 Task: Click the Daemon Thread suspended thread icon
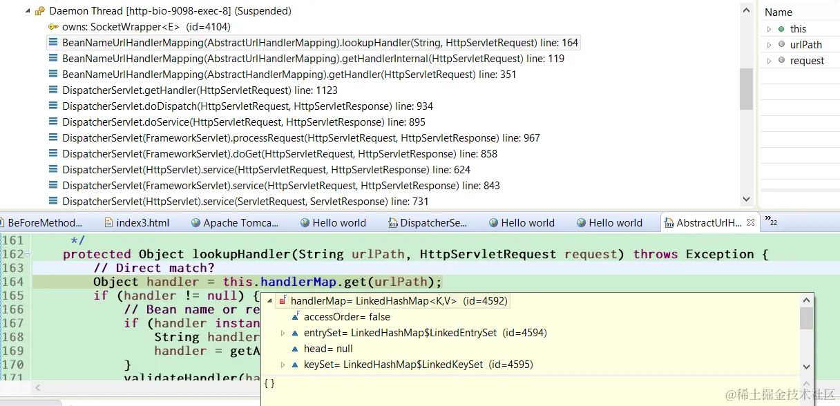coord(40,11)
